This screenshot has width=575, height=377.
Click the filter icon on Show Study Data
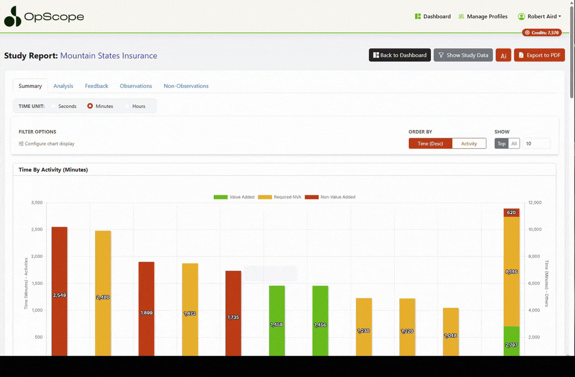[x=441, y=56]
